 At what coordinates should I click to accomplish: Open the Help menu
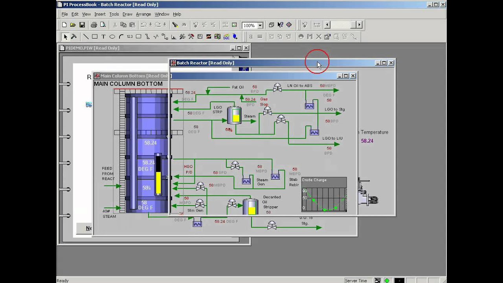(177, 14)
